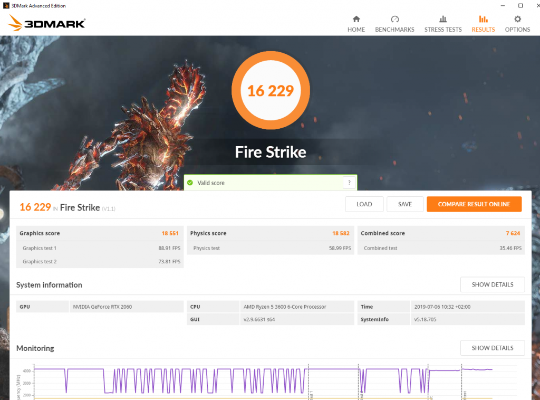The image size is (540, 400).
Task: Click GUI version v2.9.6631 s64
Action: (x=259, y=319)
